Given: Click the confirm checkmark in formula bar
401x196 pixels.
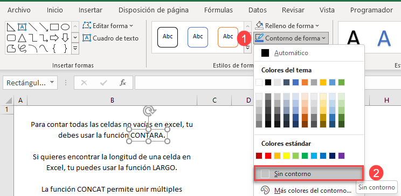Looking at the screenshot, I should pyautogui.click(x=103, y=83).
